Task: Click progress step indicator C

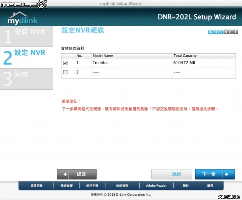Action: click(220, 32)
